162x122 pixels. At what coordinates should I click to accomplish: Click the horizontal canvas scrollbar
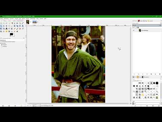[78, 103]
